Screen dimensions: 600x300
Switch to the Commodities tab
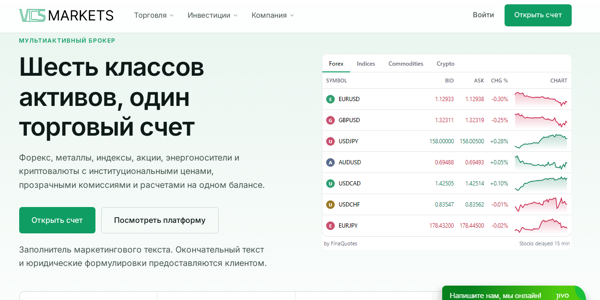pyautogui.click(x=406, y=64)
